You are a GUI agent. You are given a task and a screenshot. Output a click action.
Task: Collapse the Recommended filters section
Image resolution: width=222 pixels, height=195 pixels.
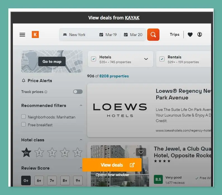(x=81, y=106)
